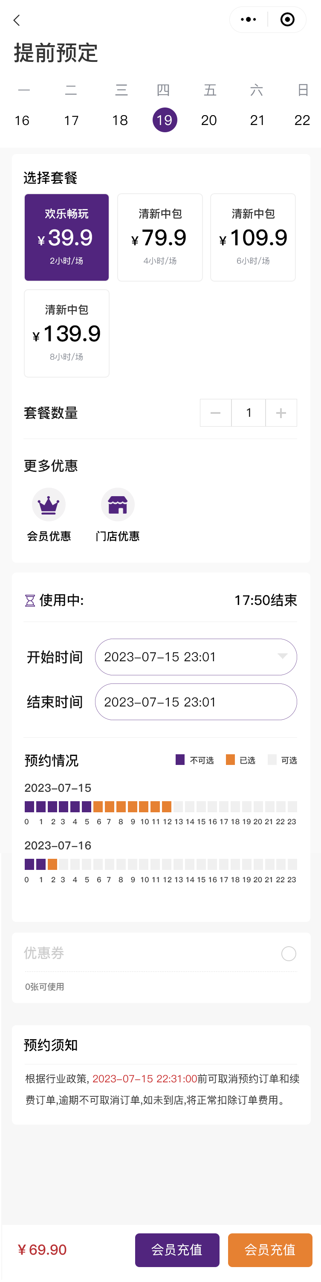Screen dimensions: 321x1282
Task: Click the package quantity number field
Action: click(249, 413)
